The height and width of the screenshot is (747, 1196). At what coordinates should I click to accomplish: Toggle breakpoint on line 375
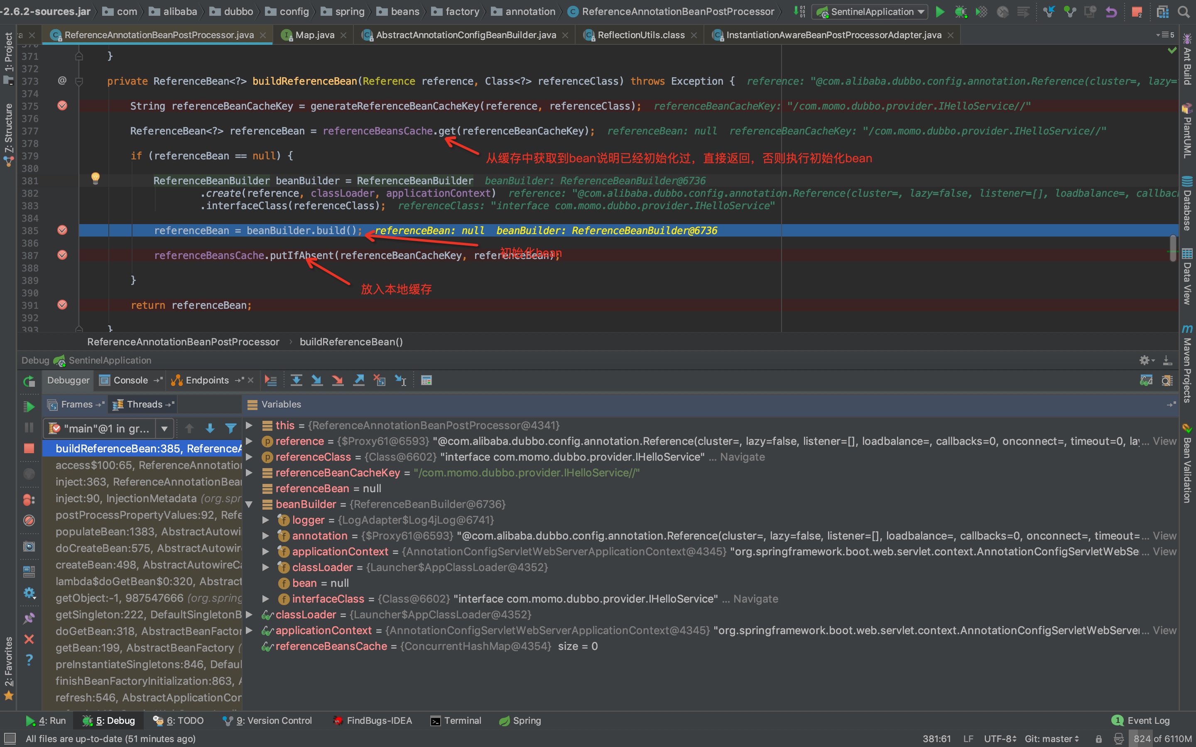pos(62,106)
